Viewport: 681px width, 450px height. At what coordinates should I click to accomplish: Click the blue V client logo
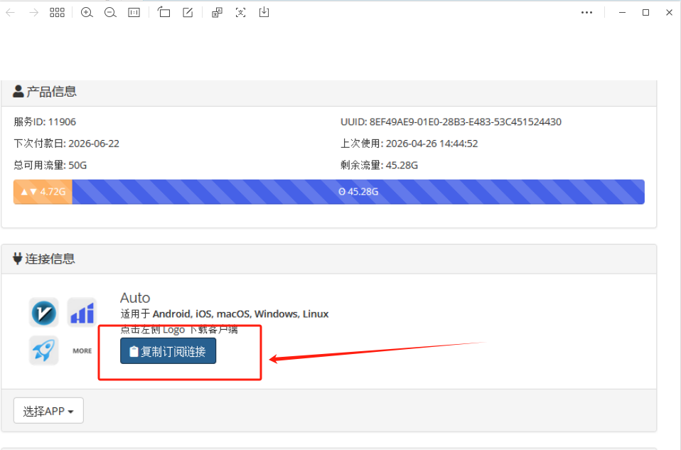pyautogui.click(x=43, y=313)
